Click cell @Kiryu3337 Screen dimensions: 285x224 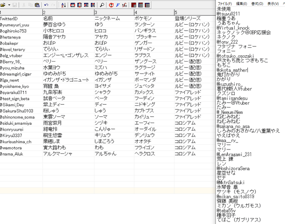pos(21,136)
